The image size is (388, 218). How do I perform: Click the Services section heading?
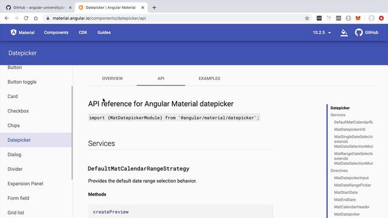pos(101,144)
